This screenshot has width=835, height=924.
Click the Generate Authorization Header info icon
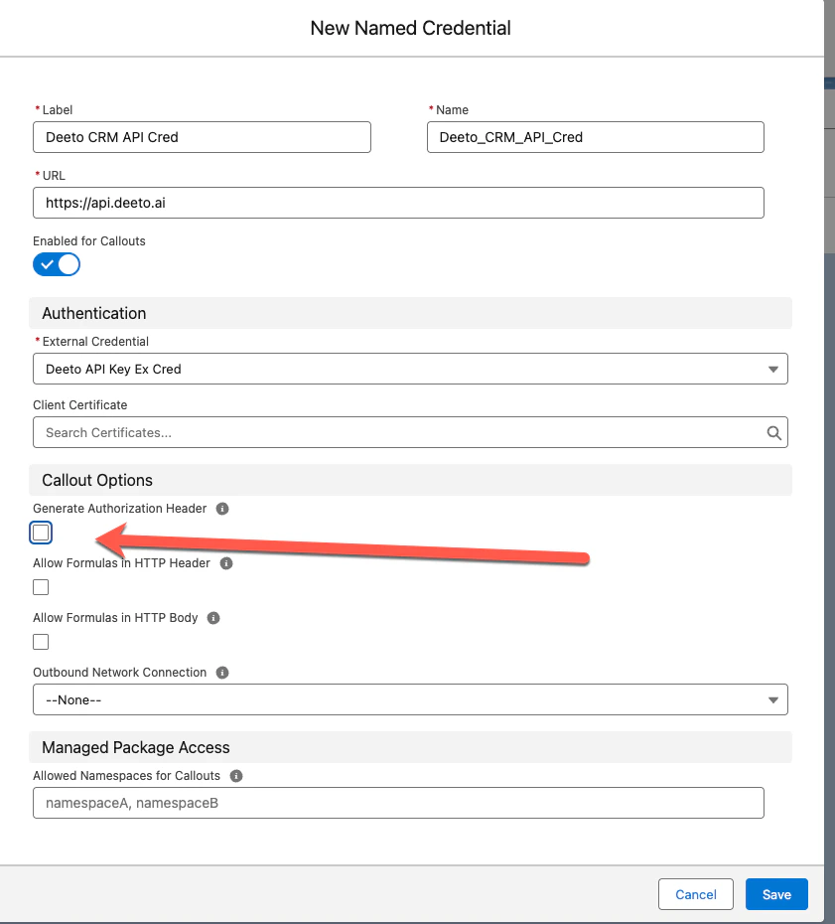click(x=222, y=509)
